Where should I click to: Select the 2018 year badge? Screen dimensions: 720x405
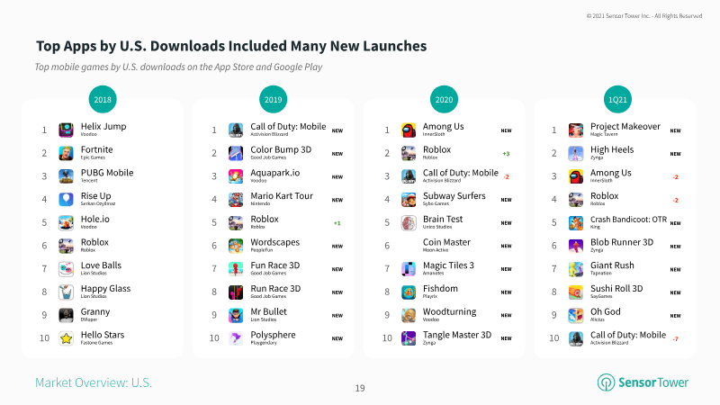click(x=103, y=99)
